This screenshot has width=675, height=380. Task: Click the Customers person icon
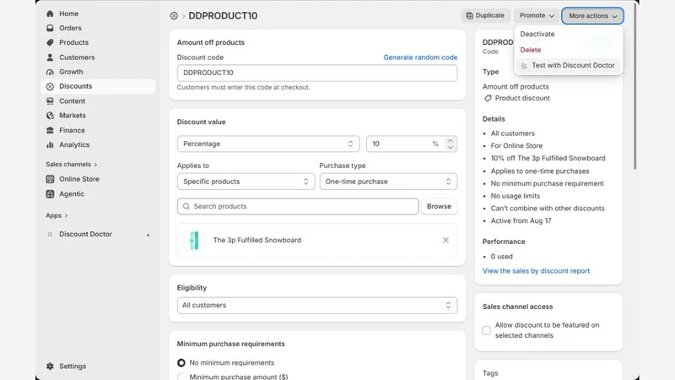tap(50, 57)
